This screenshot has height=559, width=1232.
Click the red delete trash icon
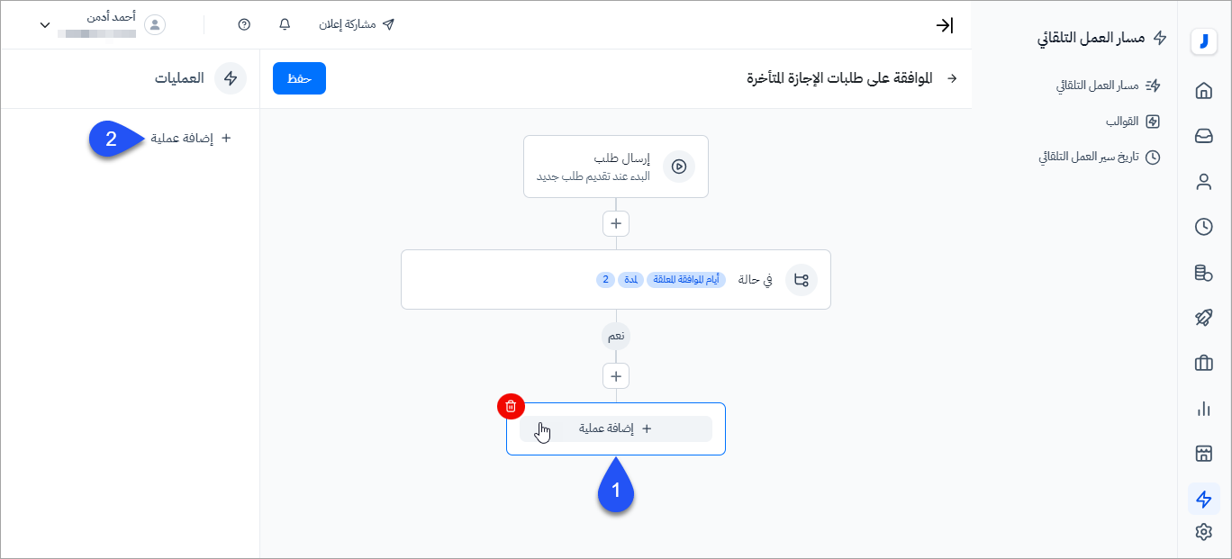coord(511,406)
